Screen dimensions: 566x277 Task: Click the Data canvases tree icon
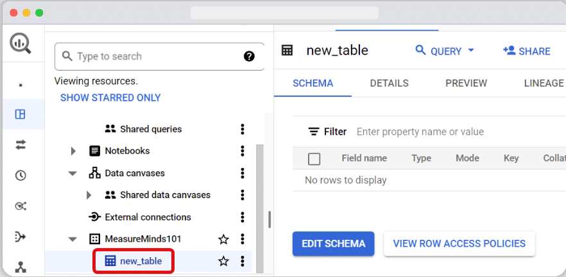94,173
